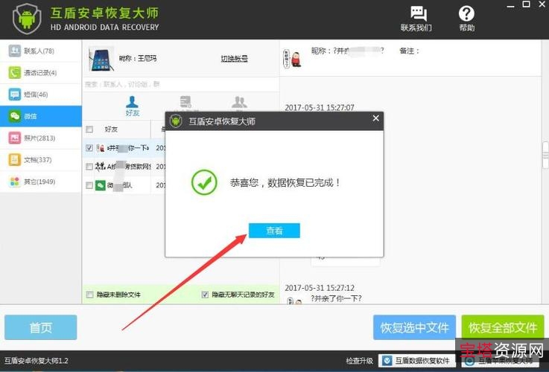
Task: Enable 隐藏未删除文件 checkbox
Action: click(89, 295)
